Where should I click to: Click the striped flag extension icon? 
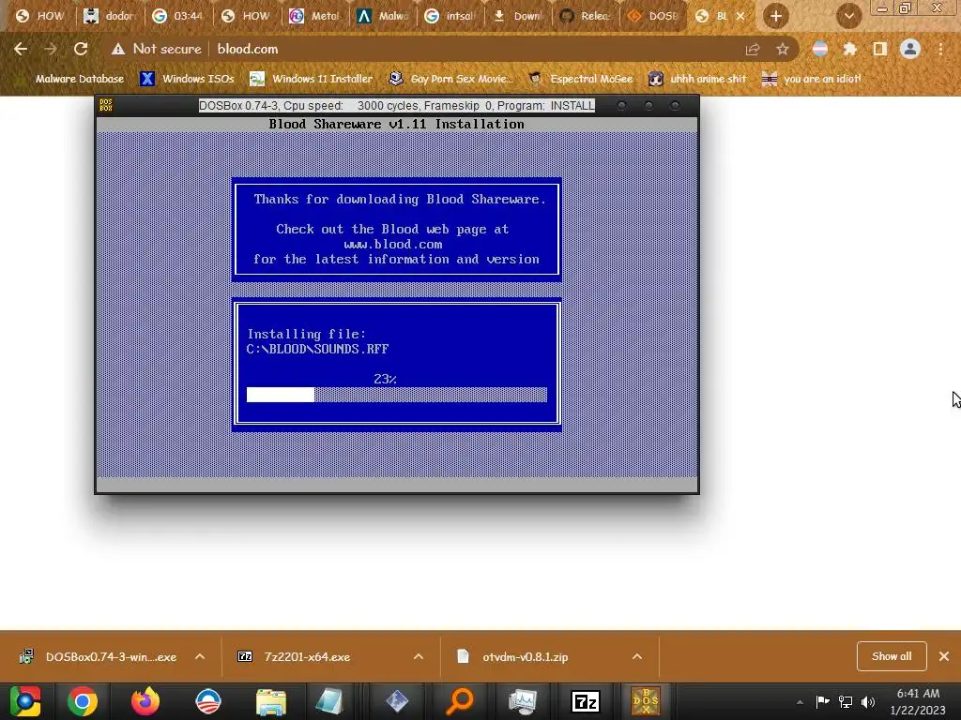(x=819, y=49)
